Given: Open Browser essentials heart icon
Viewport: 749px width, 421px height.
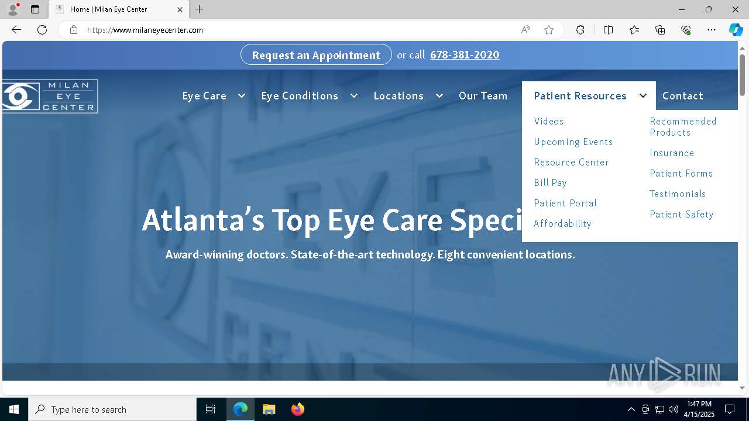Looking at the screenshot, I should click(686, 30).
